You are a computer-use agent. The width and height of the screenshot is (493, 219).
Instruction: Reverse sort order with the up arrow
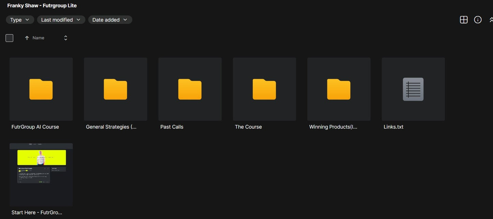pyautogui.click(x=27, y=38)
